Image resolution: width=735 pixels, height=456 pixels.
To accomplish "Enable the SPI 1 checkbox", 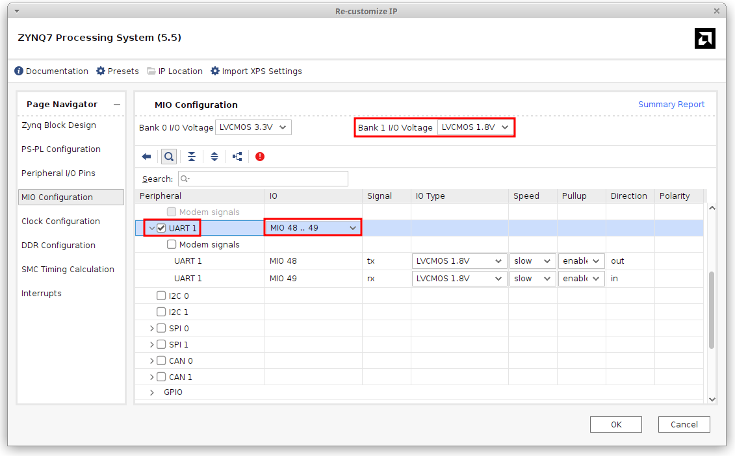I will pyautogui.click(x=161, y=344).
